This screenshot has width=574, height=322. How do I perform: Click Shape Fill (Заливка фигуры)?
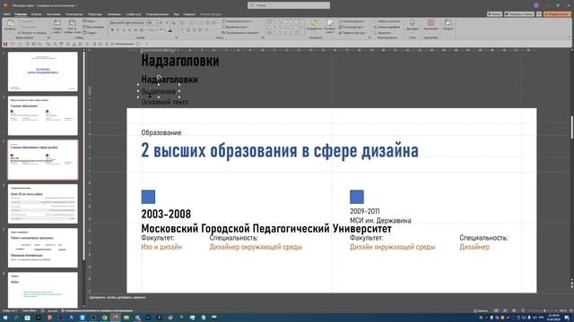[352, 21]
